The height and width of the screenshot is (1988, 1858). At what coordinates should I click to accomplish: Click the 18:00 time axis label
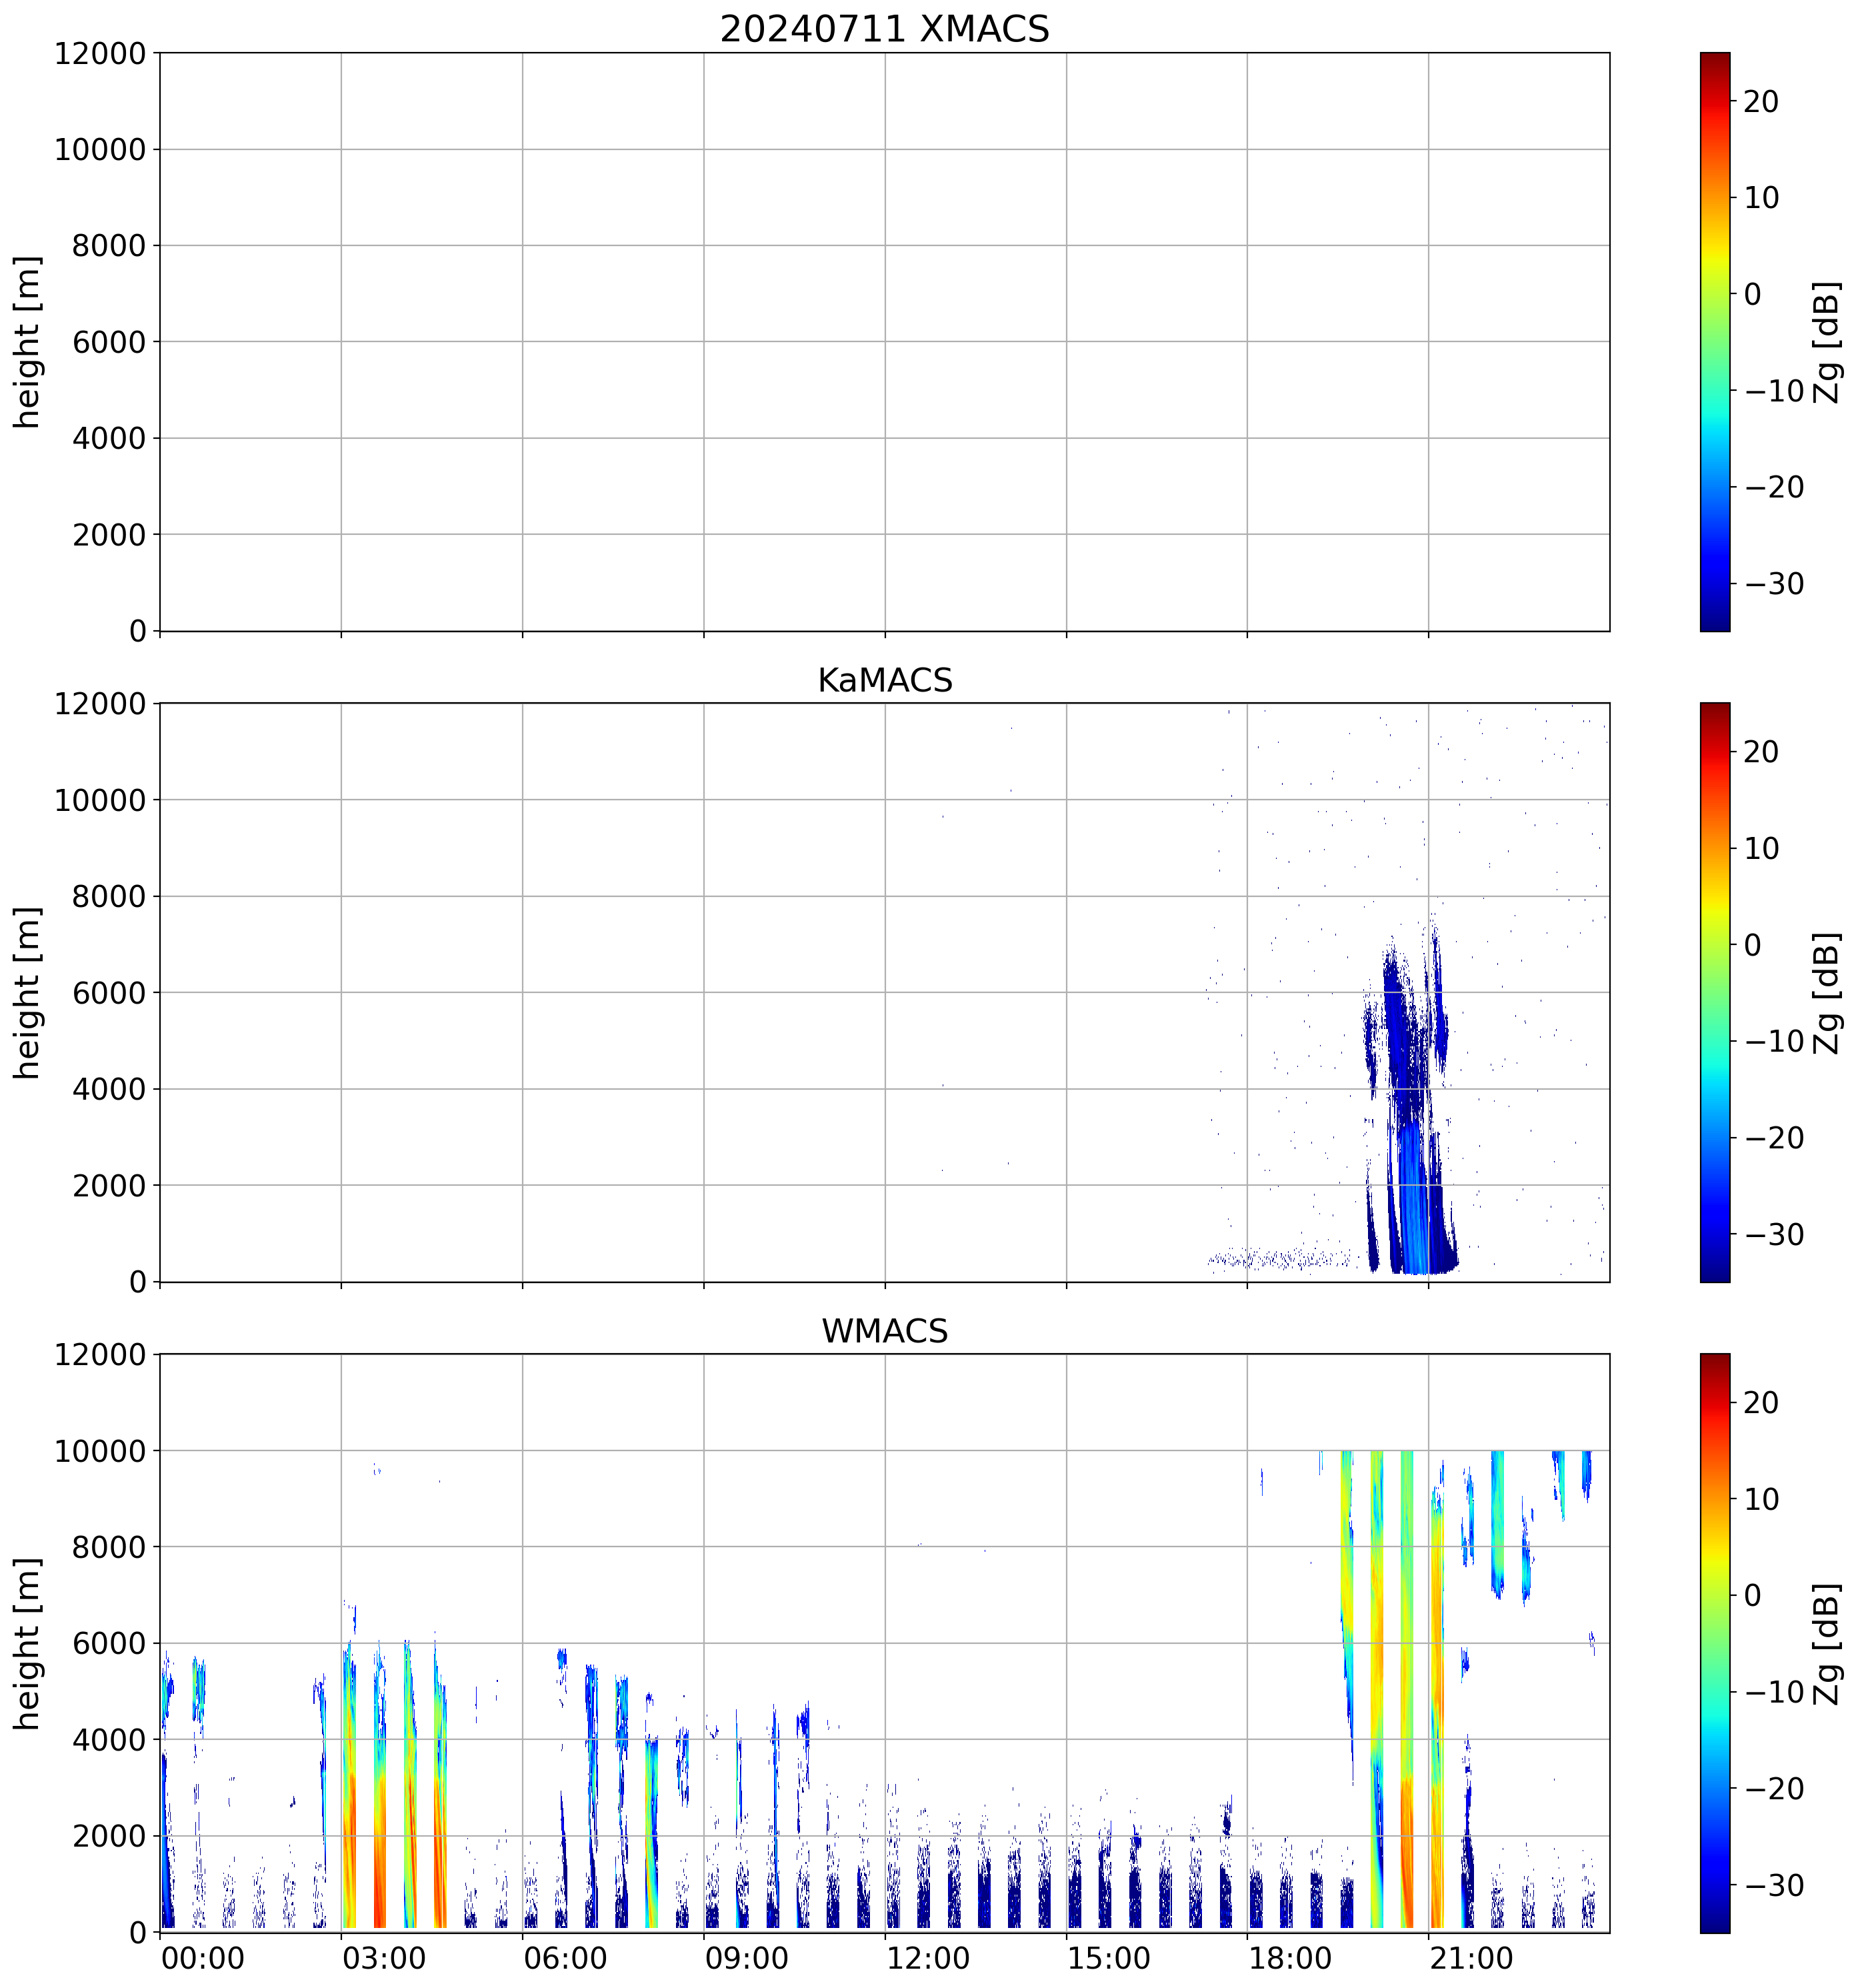point(1289,1957)
